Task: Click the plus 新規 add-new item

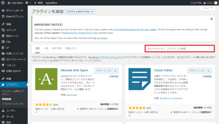Action: click(x=38, y=3)
